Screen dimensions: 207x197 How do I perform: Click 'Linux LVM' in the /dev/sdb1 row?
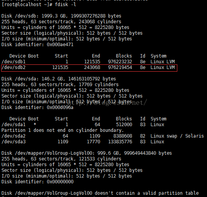tap(162, 62)
